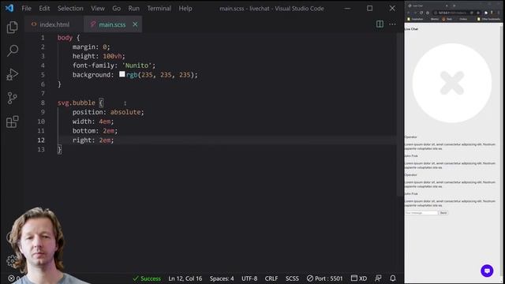Open the Terminal menu
The width and height of the screenshot is (505, 284).
pyautogui.click(x=159, y=9)
